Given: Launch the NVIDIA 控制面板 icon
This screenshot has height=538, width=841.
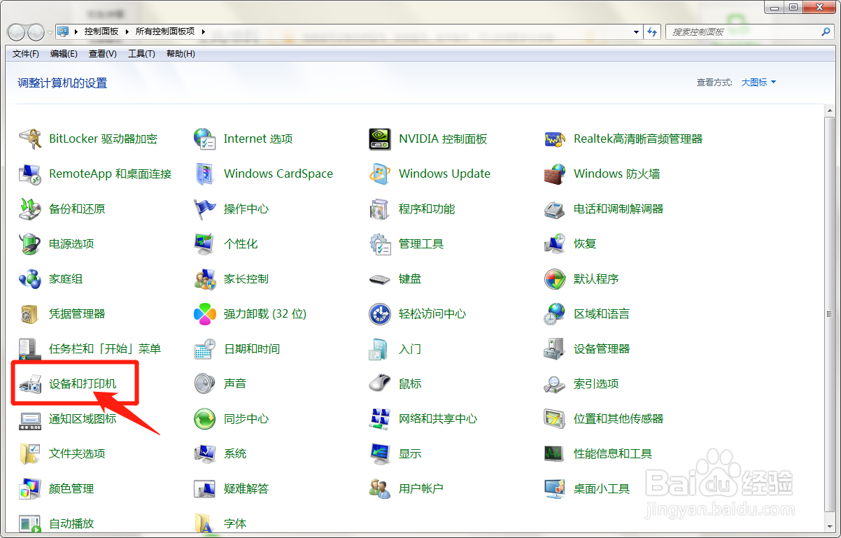Looking at the screenshot, I should click(380, 139).
